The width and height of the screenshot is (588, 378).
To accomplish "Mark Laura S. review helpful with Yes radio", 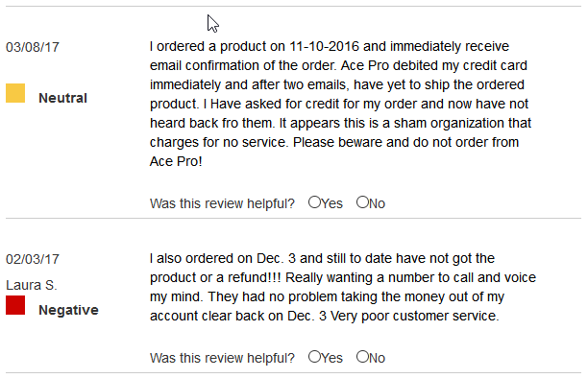I will pyautogui.click(x=314, y=357).
